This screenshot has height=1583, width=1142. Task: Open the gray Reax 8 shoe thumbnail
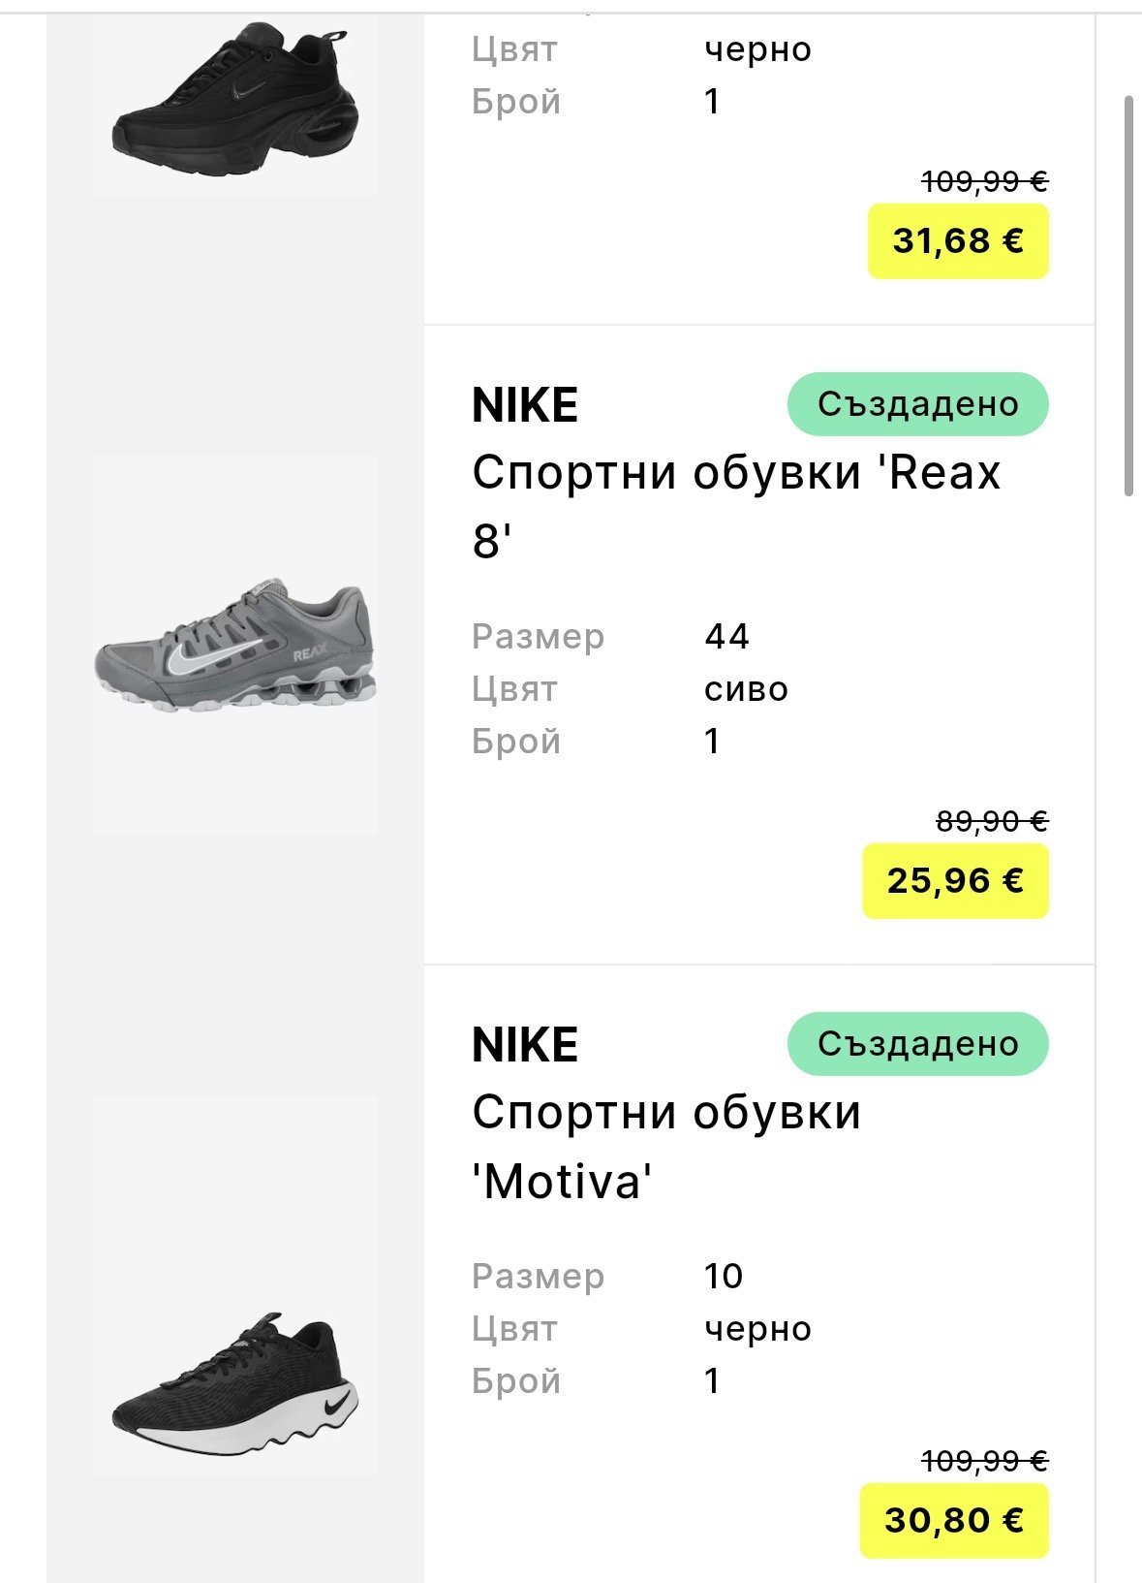235,645
